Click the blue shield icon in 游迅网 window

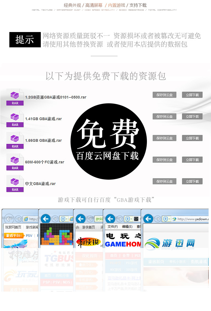[x=166, y=219]
